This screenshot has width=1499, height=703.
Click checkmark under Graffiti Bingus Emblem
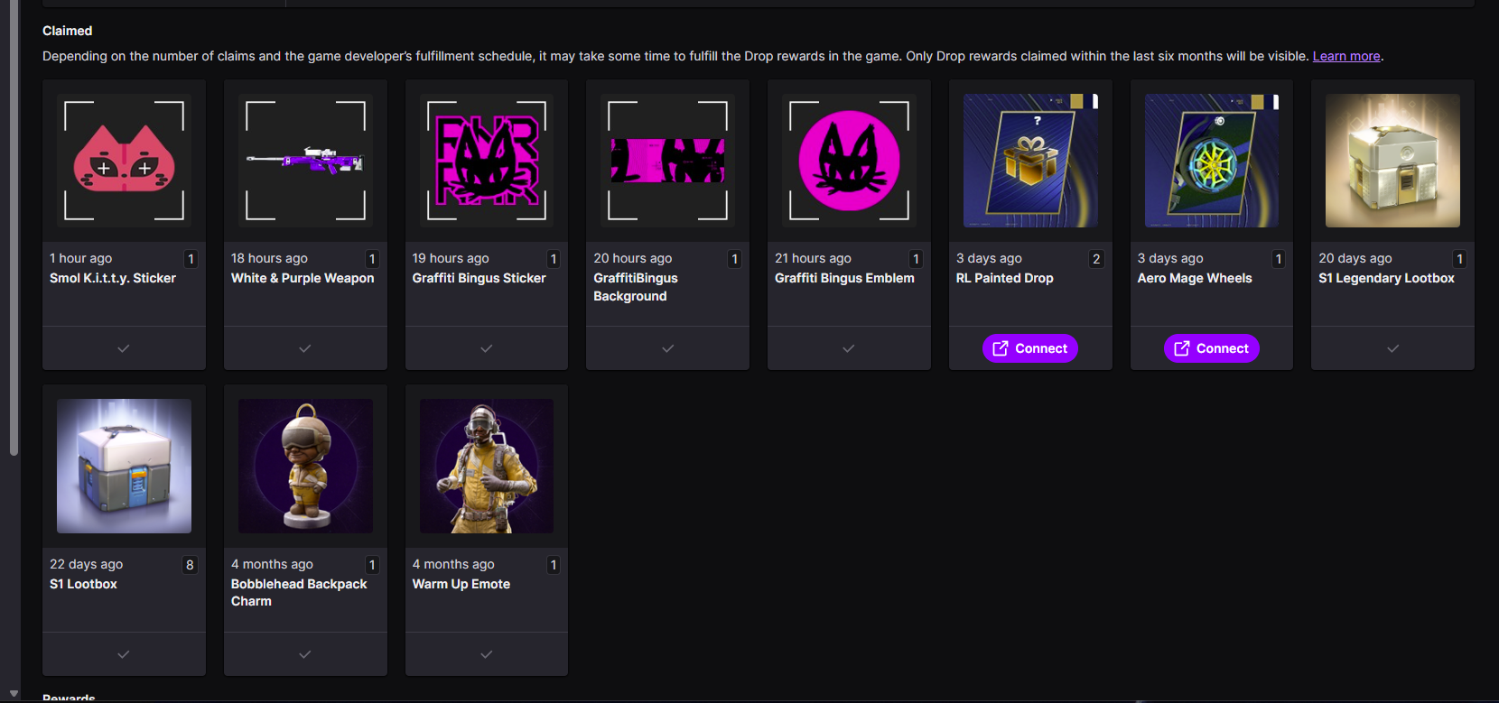tap(849, 348)
